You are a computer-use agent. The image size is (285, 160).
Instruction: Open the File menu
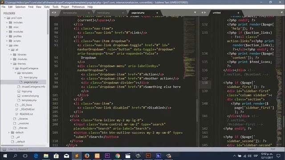4,7
